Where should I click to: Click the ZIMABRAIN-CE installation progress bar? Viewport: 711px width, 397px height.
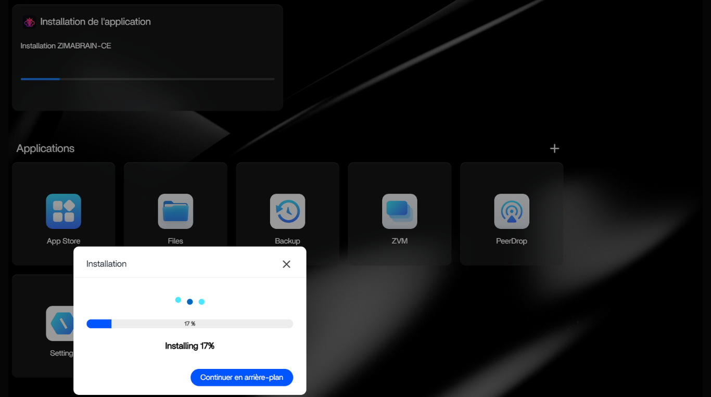pos(147,79)
